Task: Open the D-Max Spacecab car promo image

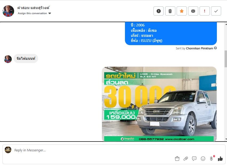Action: point(159,104)
